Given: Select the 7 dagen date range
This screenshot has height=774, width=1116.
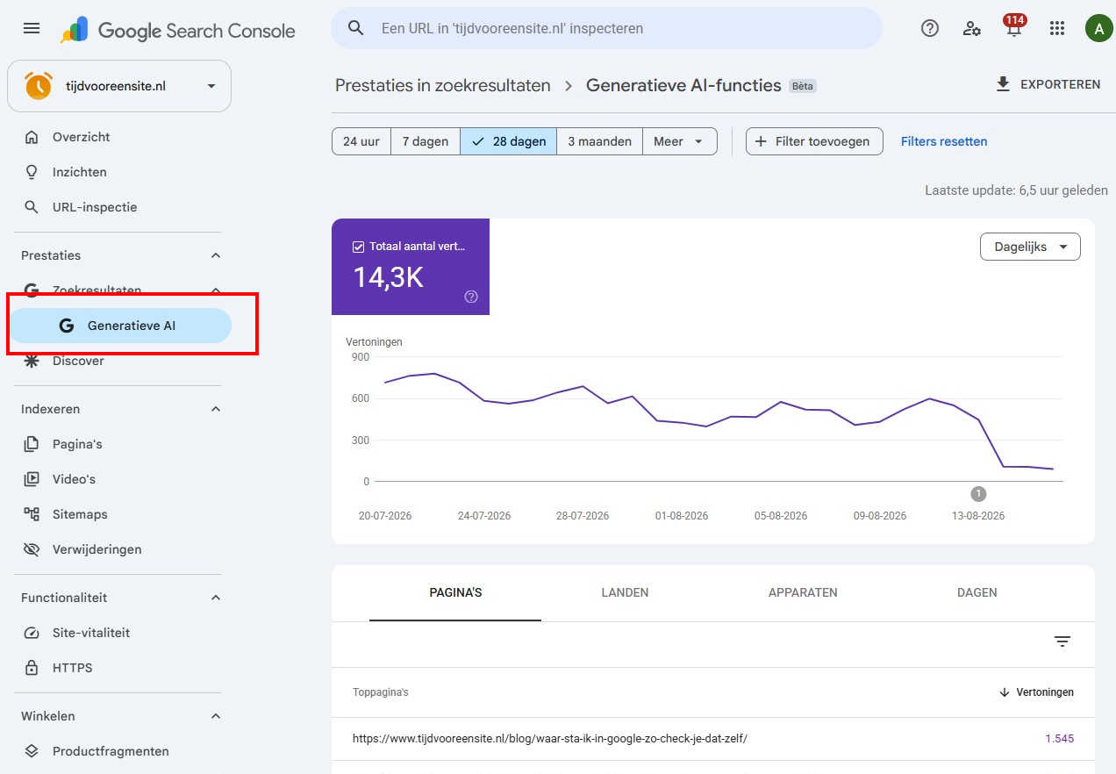Looking at the screenshot, I should click(426, 141).
